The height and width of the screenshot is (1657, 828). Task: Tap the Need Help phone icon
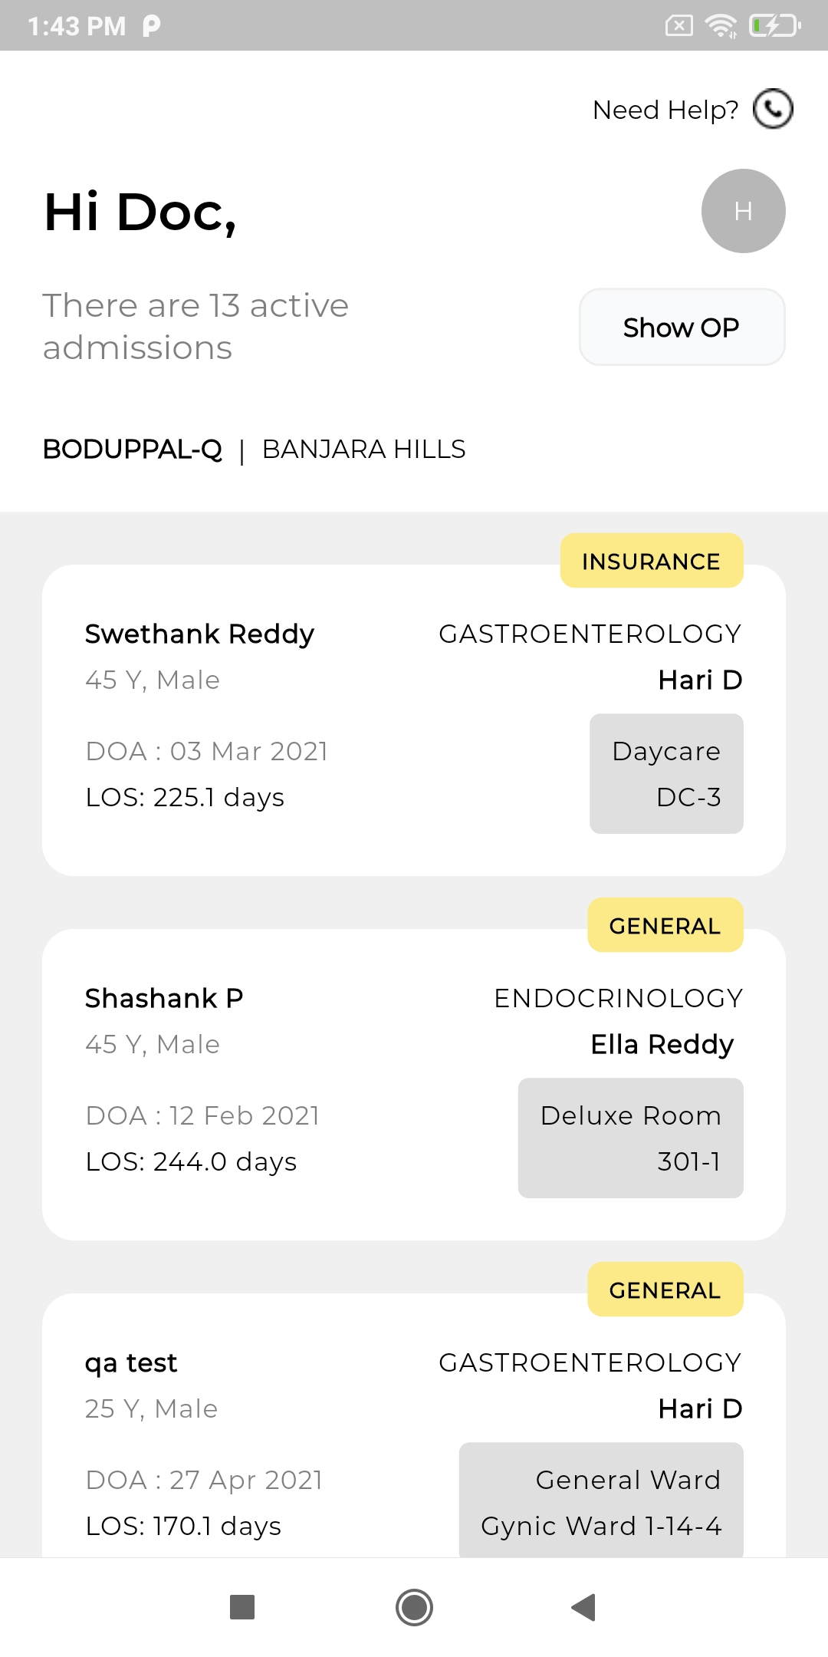(773, 109)
